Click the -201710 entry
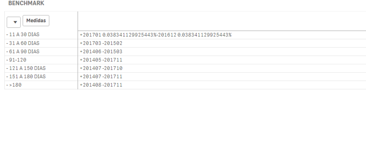 (112, 68)
